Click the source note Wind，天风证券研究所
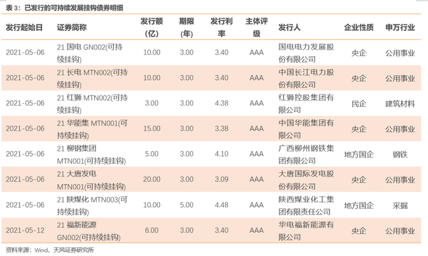 (x=64, y=250)
